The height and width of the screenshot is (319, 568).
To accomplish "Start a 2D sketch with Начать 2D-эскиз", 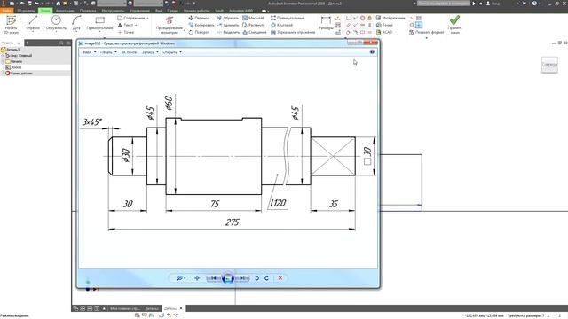I will 12,25.
